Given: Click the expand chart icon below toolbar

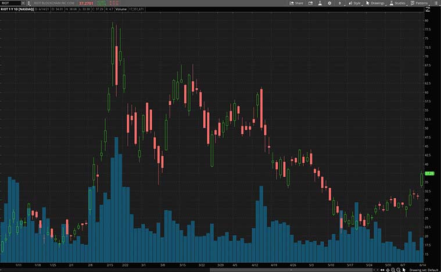Looking at the screenshot, I should coord(428,9).
